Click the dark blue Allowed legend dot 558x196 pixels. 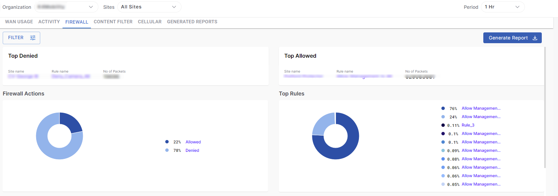click(167, 142)
